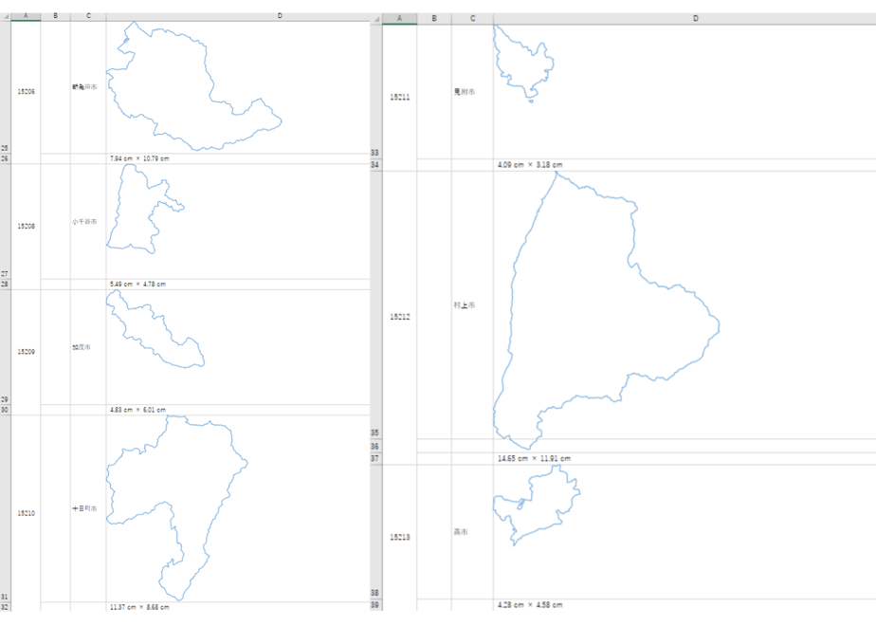Select the 十日町市 name cell
The width and height of the screenshot is (876, 626).
[88, 508]
